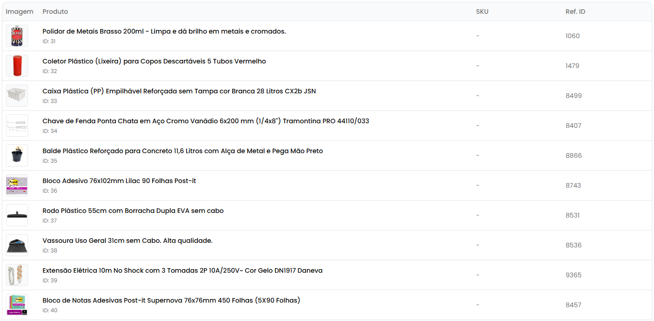
Task: Click the Brasso metal polish product thumbnail
Action: pyautogui.click(x=17, y=36)
